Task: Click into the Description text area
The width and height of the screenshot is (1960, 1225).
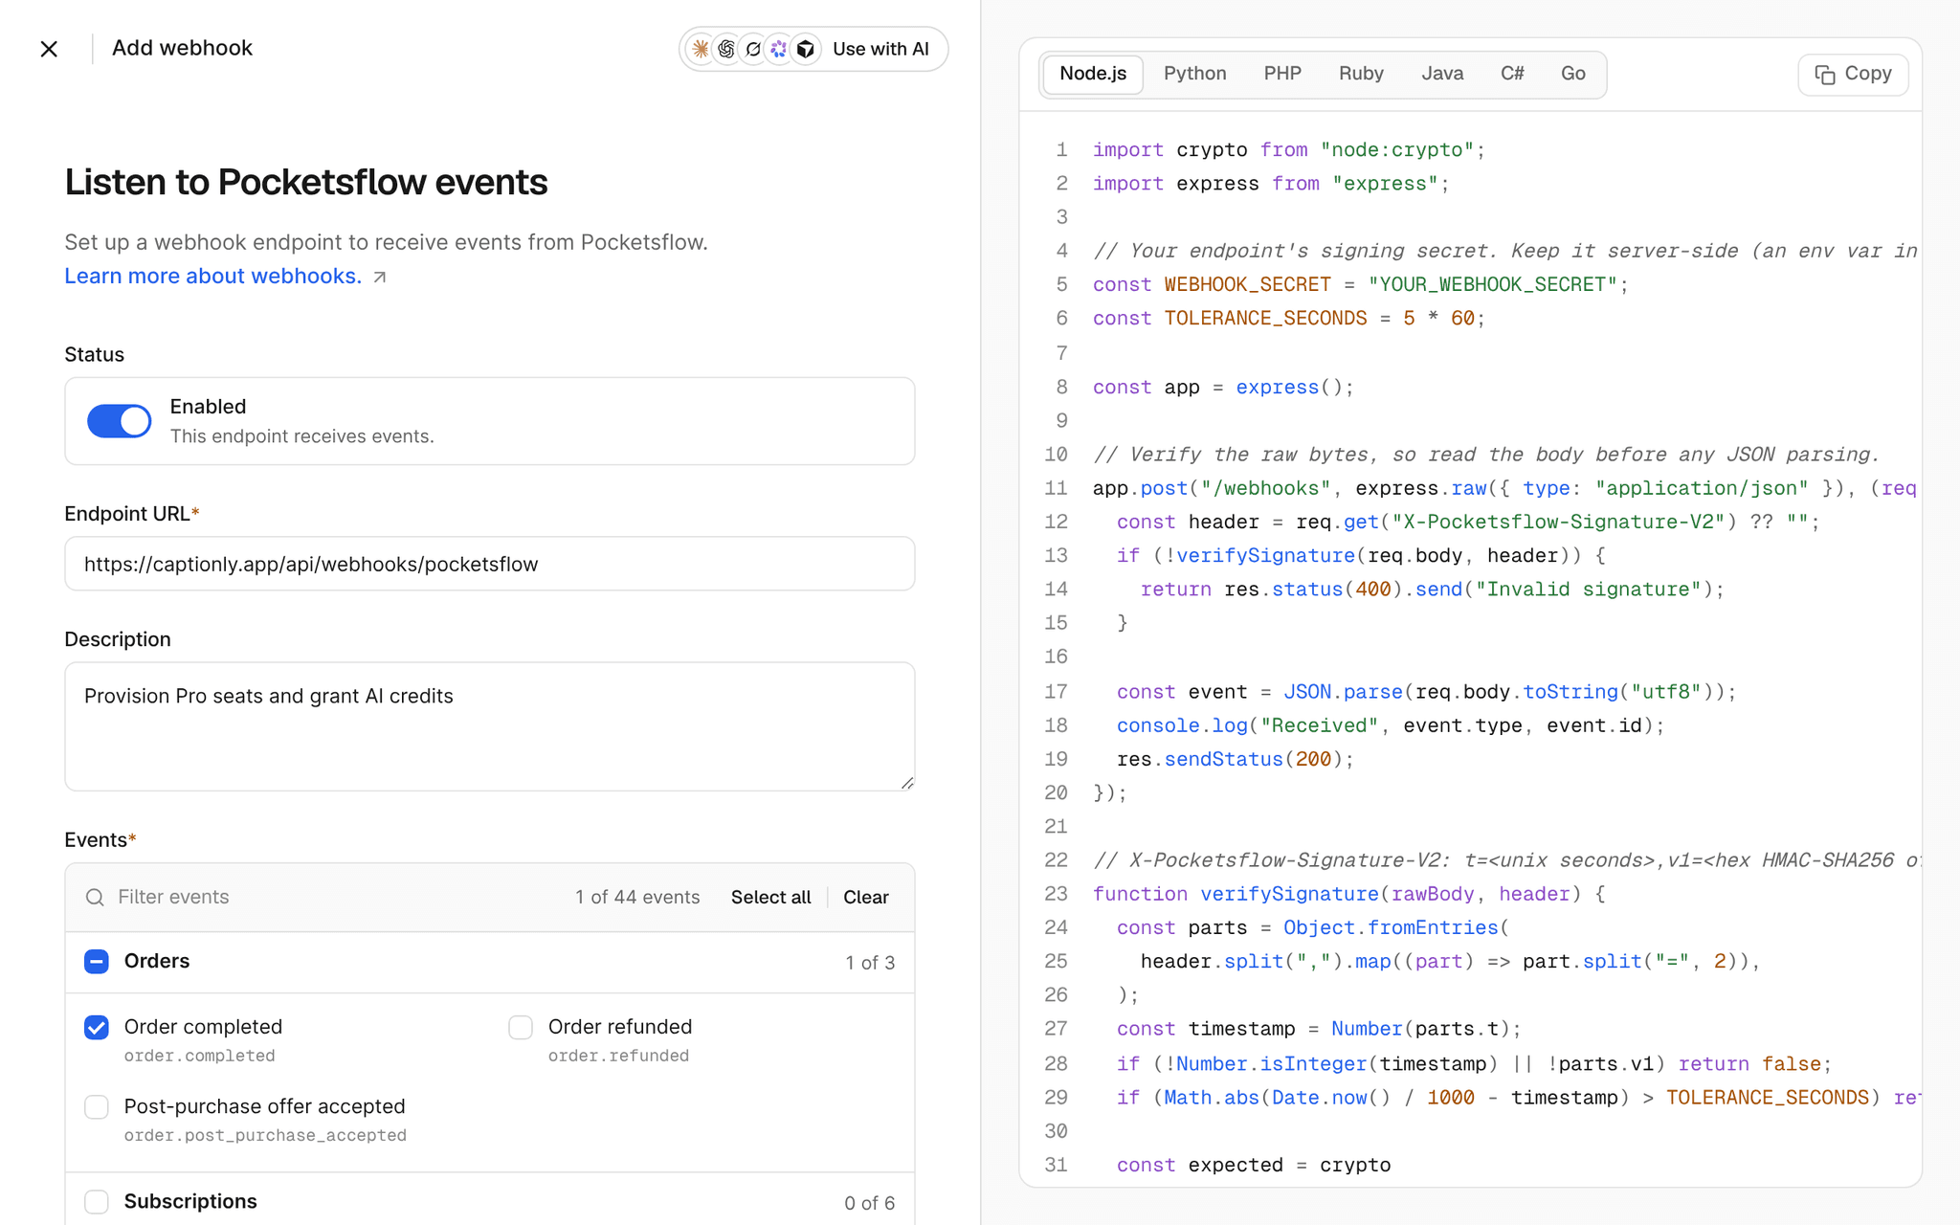Action: click(490, 726)
